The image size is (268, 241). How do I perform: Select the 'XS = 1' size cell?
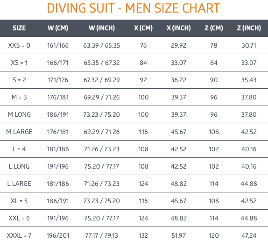pyautogui.click(x=19, y=63)
